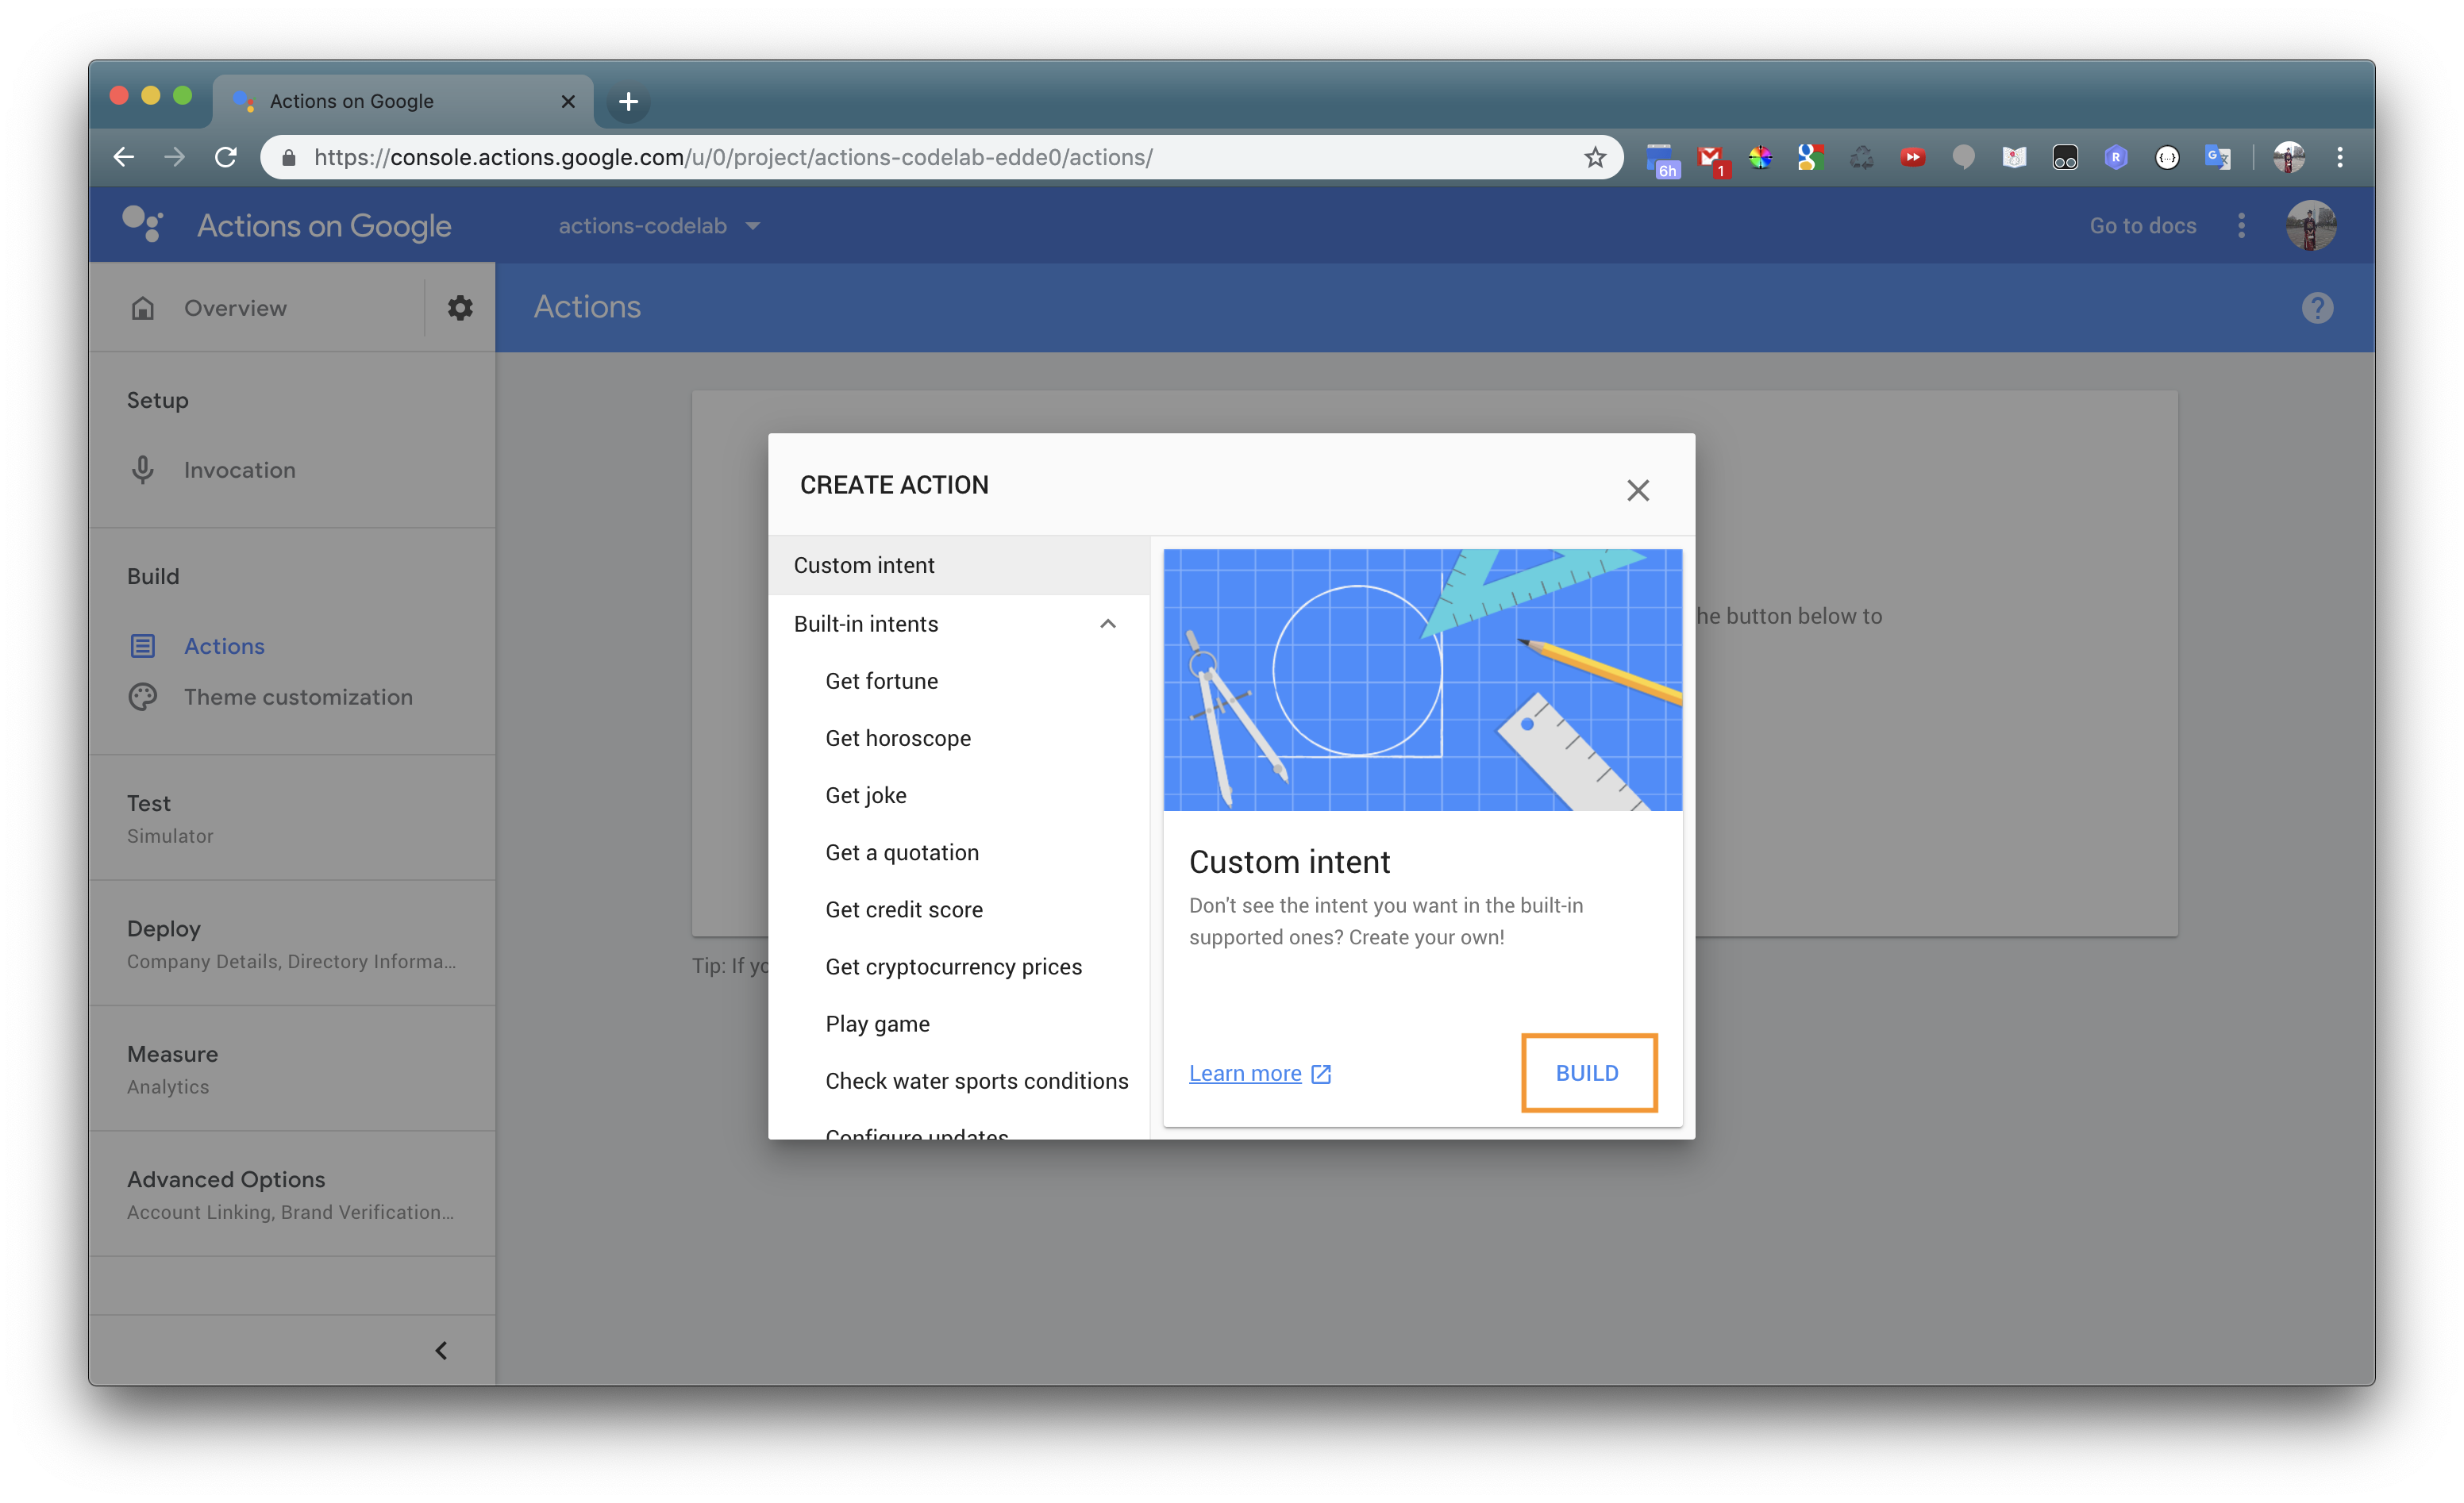Bookmark page with the star icon
Viewport: 2464px width, 1503px height.
[1594, 157]
